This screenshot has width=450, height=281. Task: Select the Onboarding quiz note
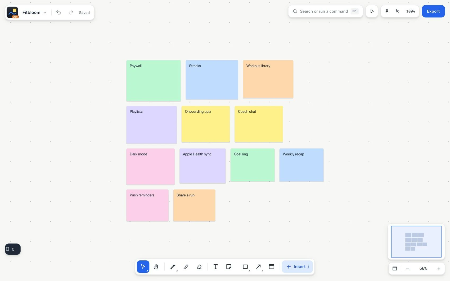[206, 124]
